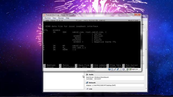Click the 'GNU nano 2.2.4' title text
The image size is (173, 97).
click(54, 20)
